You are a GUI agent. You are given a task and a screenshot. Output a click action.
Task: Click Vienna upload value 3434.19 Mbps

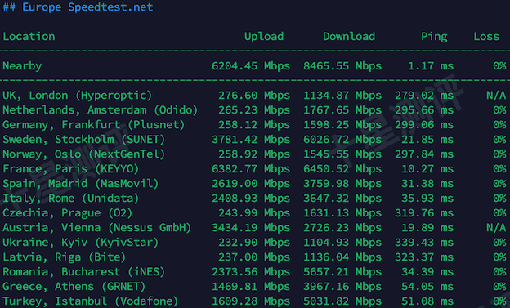point(251,228)
